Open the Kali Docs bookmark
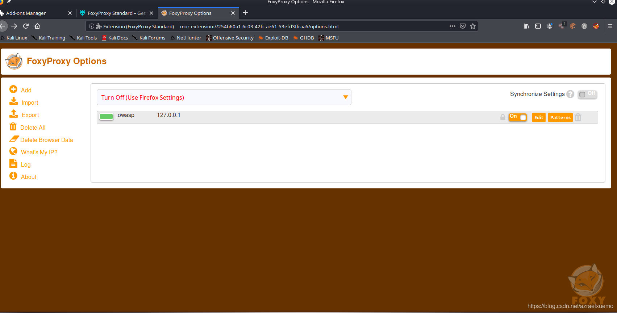This screenshot has height=313, width=617. (x=115, y=38)
